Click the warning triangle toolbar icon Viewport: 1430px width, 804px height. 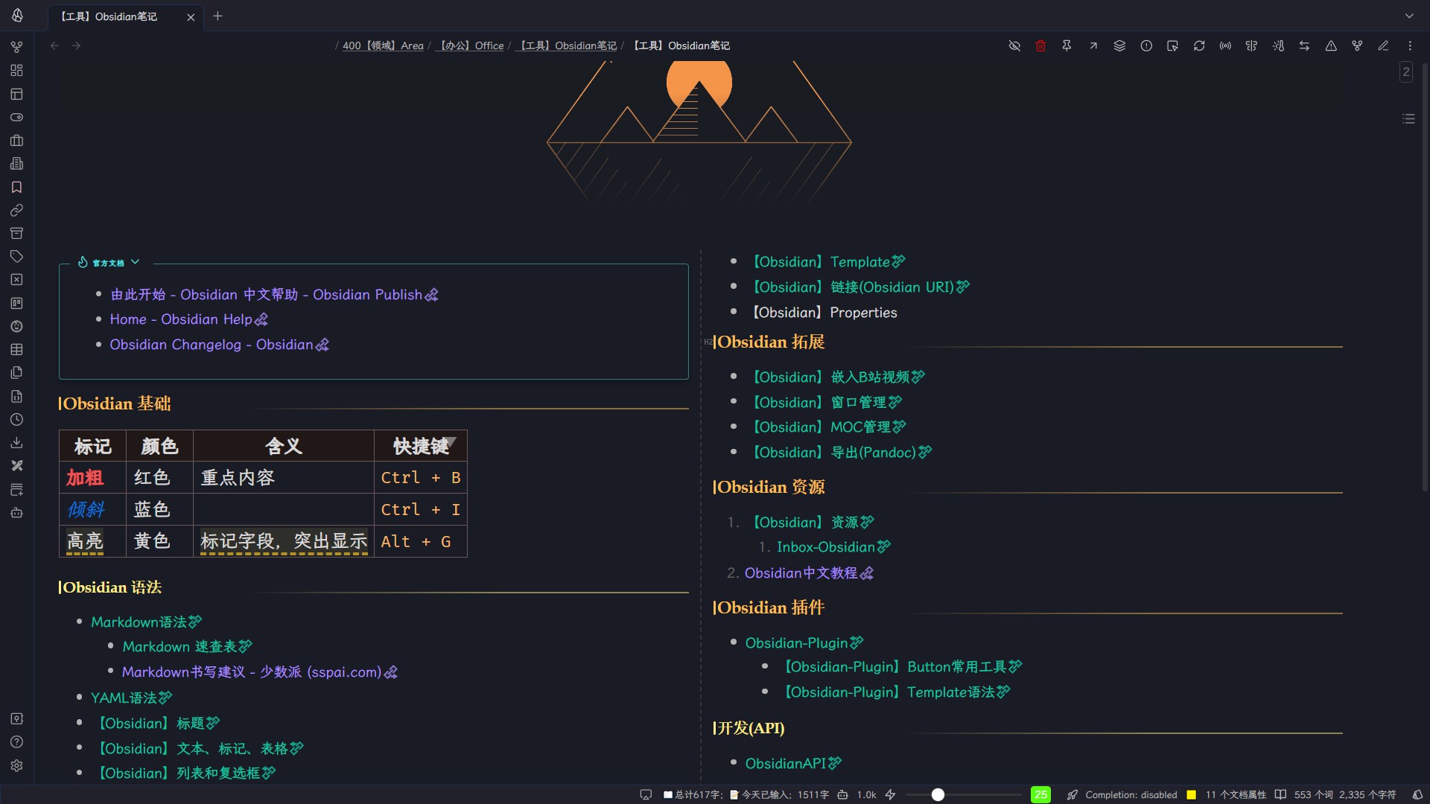coord(1331,45)
